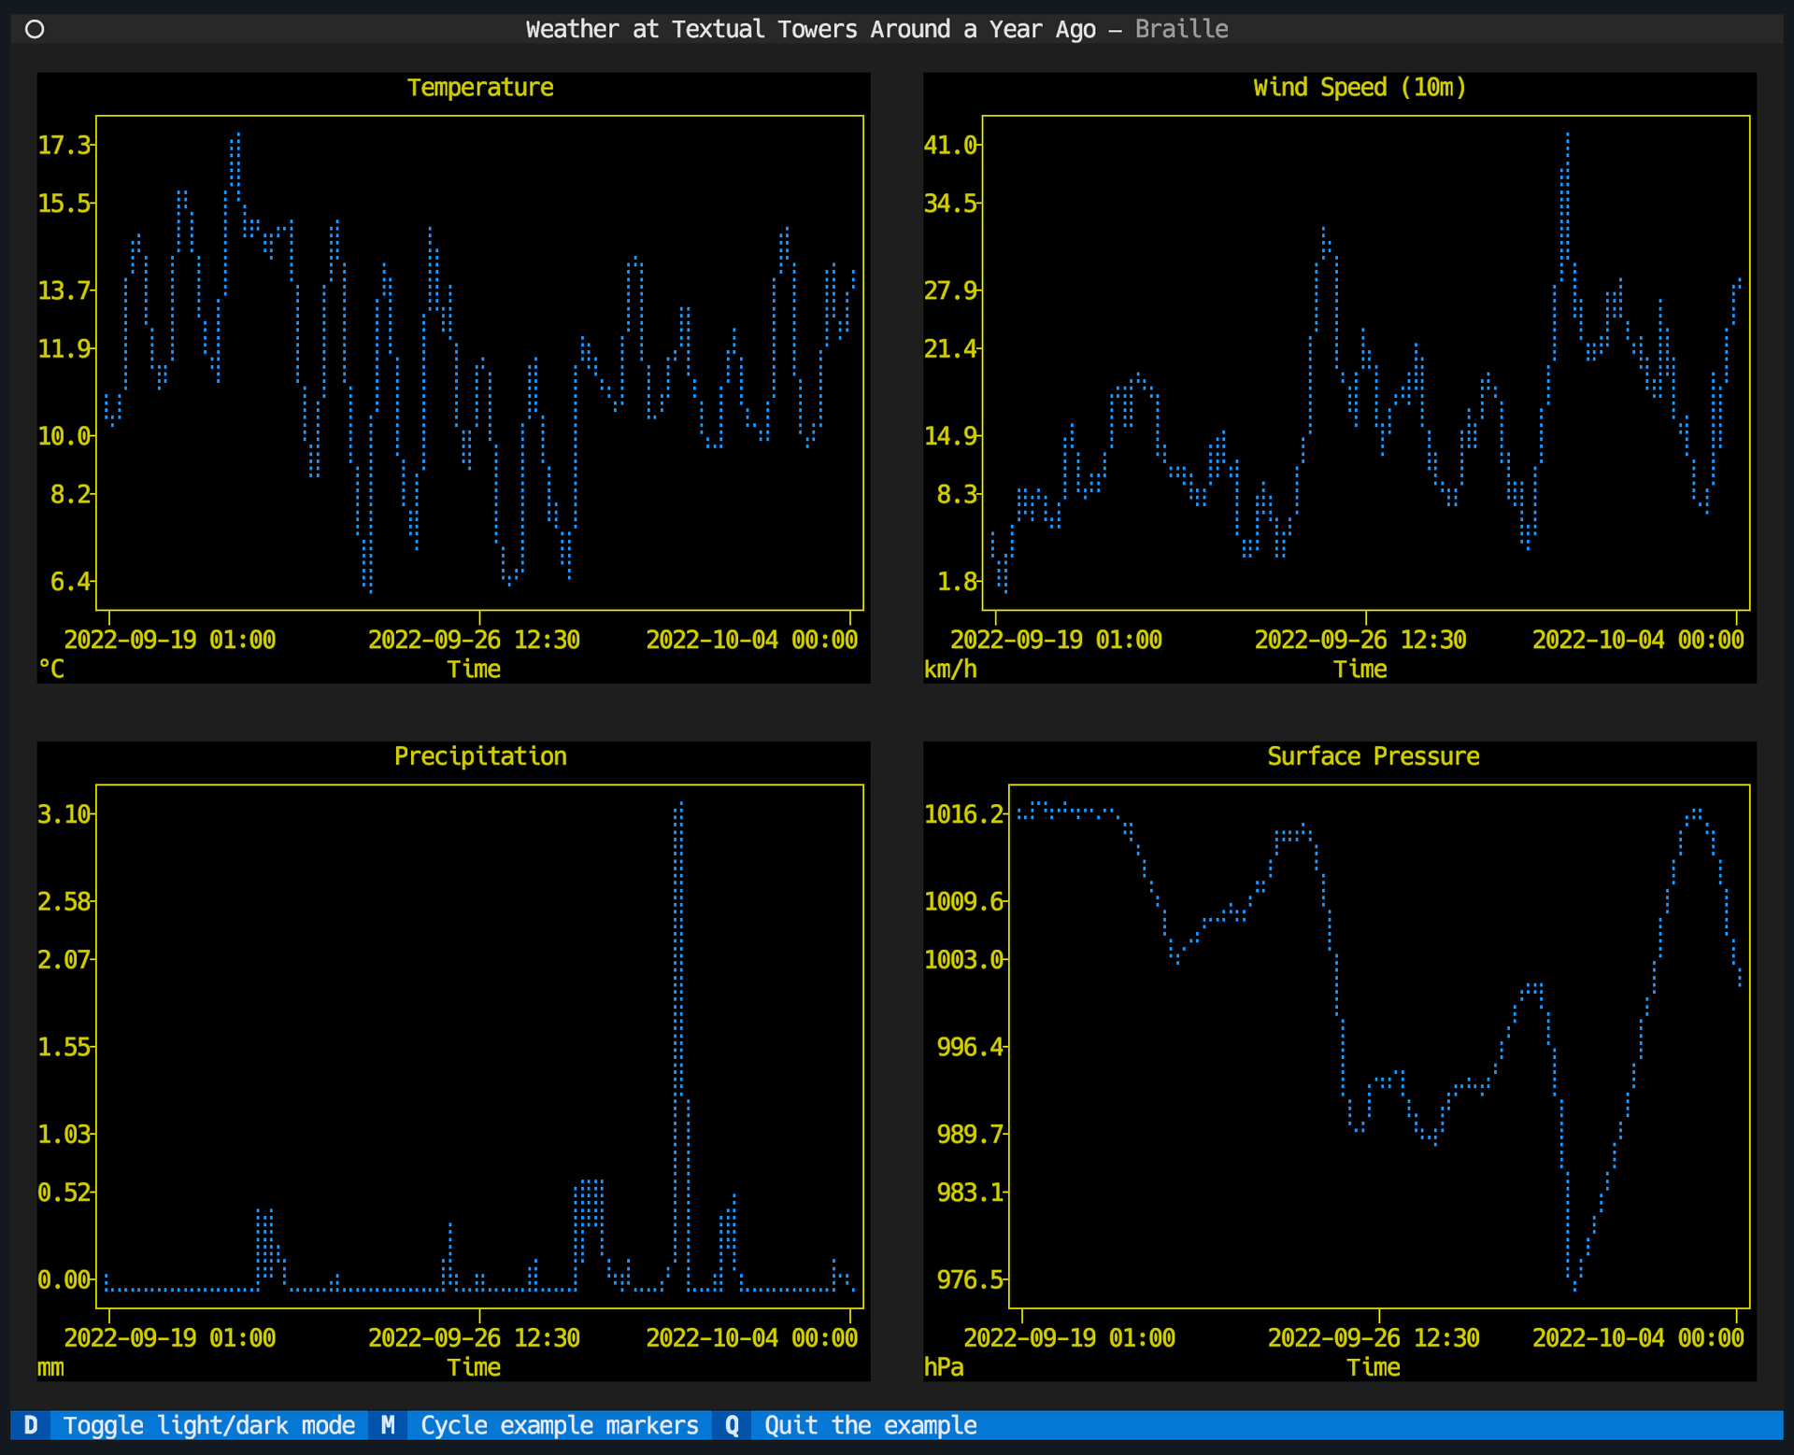
Task: Click the 1003.0 pressure axis label
Action: coord(964,960)
